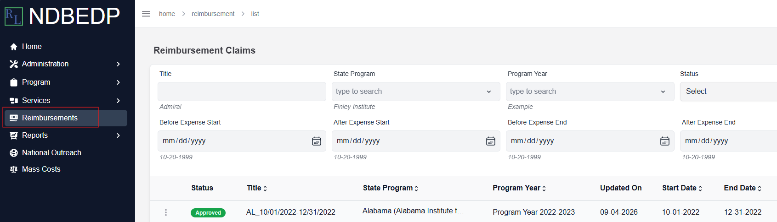Image resolution: width=777 pixels, height=222 pixels.
Task: Open the Program Year search dropdown
Action: pos(590,92)
